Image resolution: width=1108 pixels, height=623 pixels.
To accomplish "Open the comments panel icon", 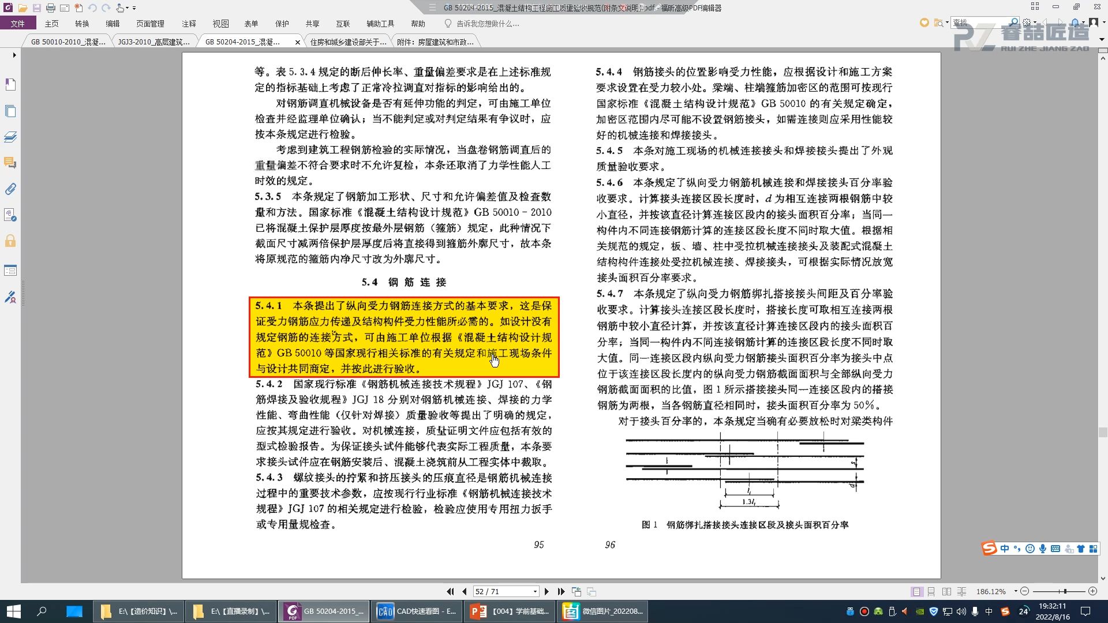I will coord(10,163).
